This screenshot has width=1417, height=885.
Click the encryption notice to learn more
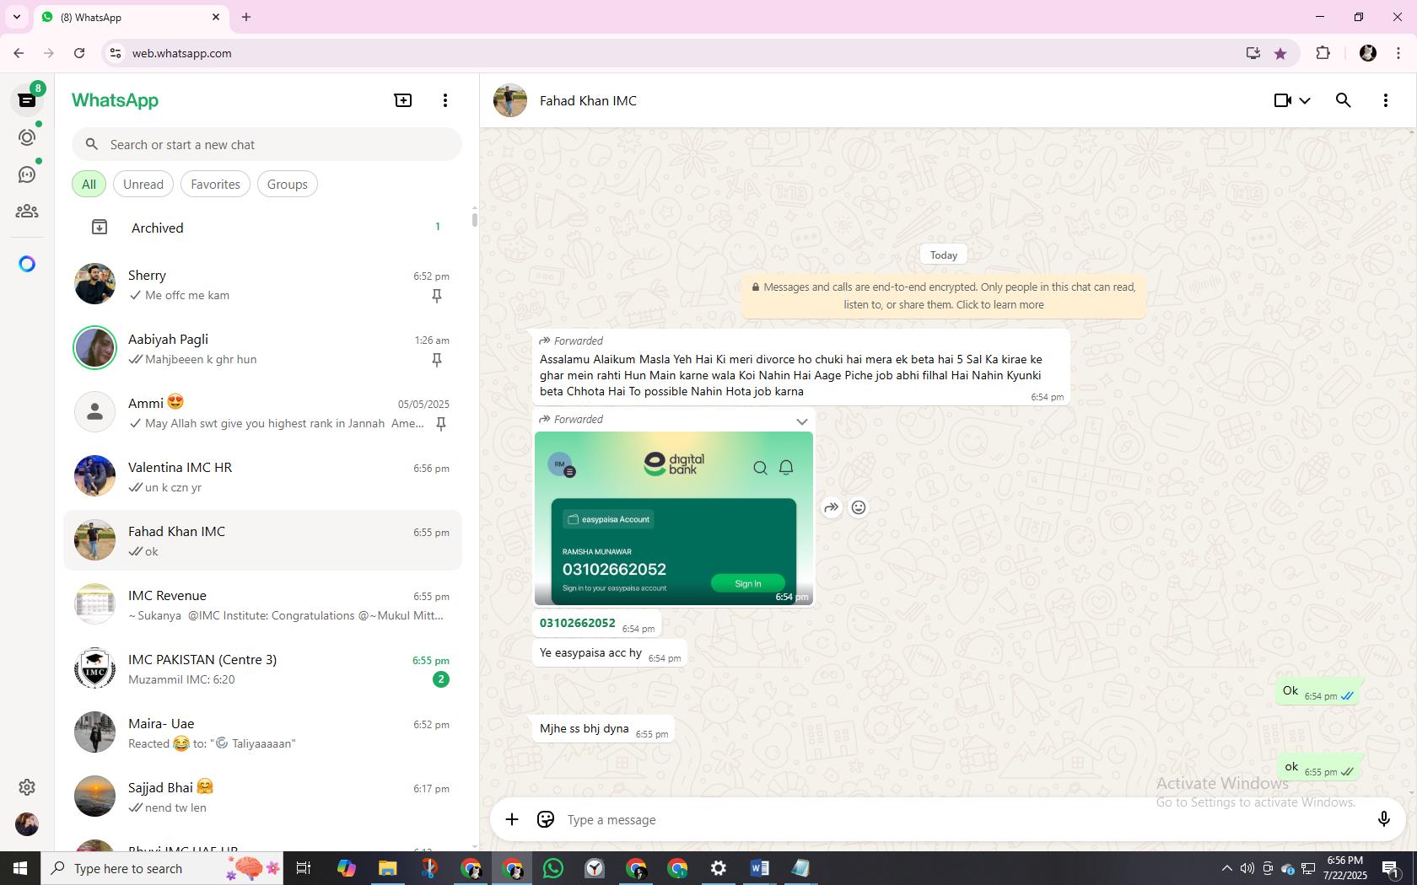[x=944, y=296]
